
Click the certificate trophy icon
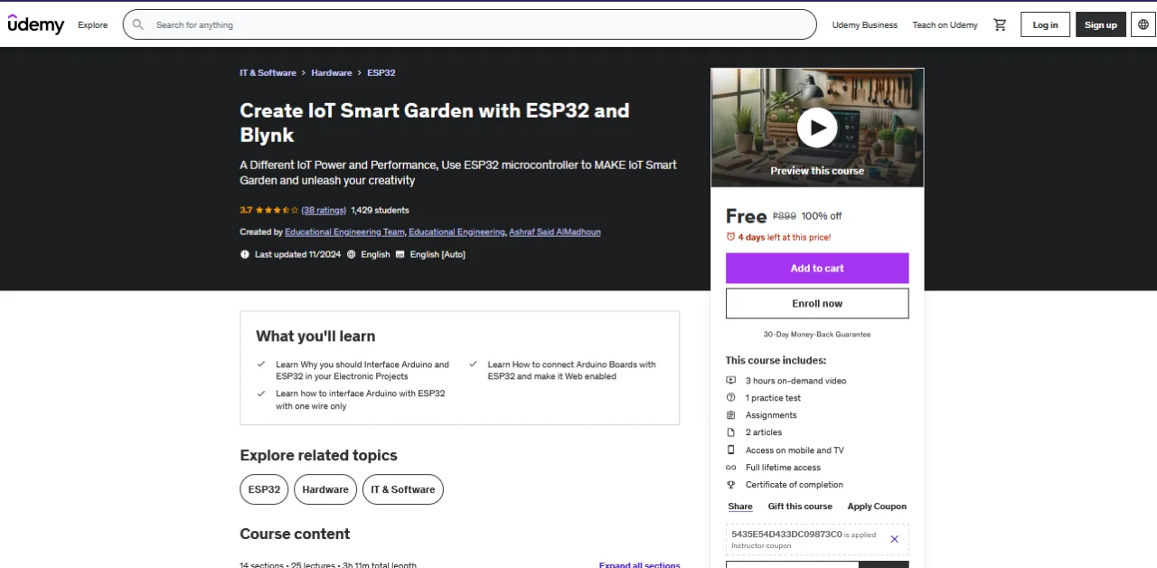pos(731,485)
